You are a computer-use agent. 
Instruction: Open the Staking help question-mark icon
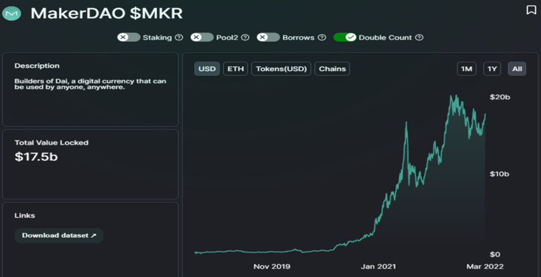click(179, 37)
